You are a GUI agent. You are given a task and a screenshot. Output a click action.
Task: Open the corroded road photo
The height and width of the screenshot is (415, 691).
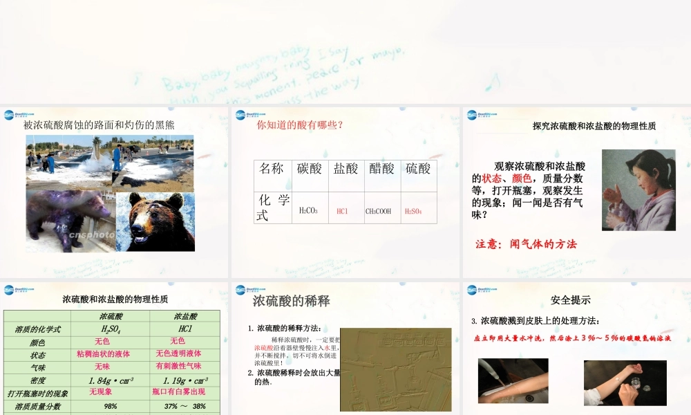(110, 162)
